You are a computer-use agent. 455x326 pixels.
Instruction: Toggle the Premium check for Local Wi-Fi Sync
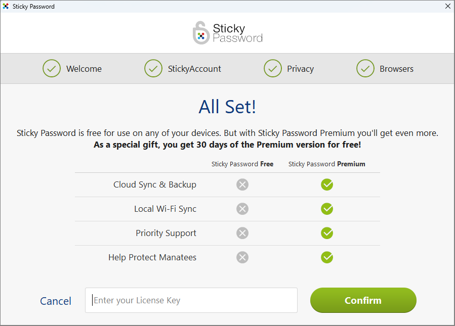tap(326, 209)
